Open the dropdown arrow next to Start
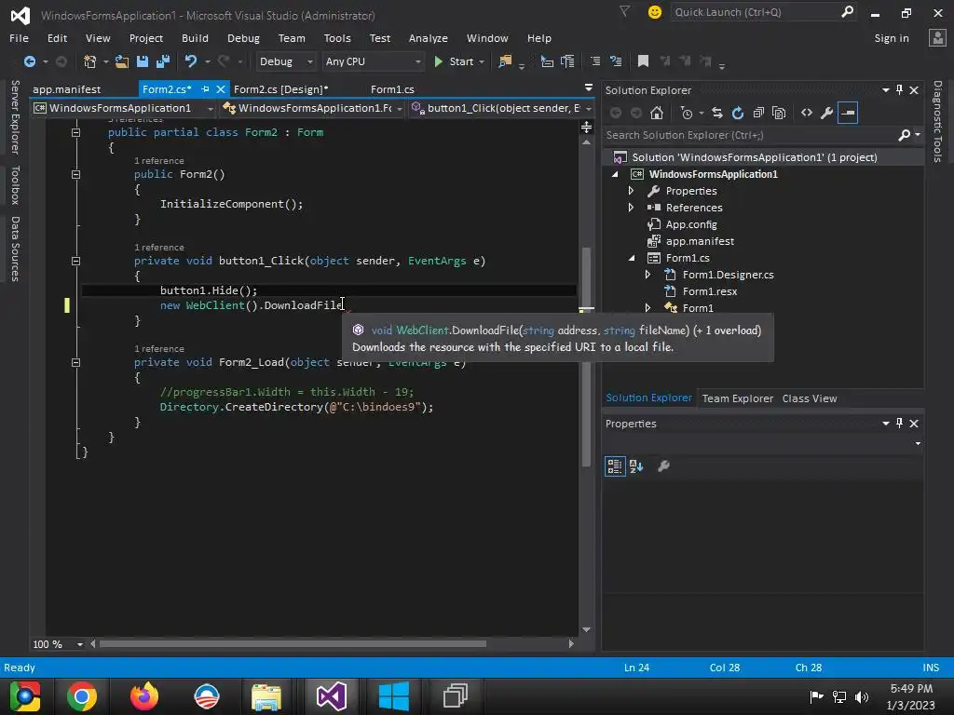 (x=482, y=61)
